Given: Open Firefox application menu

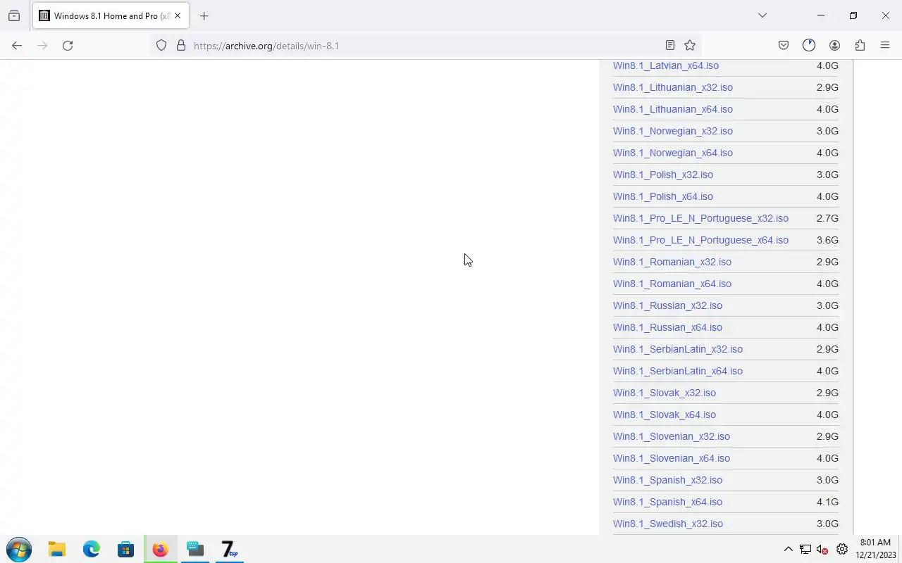Looking at the screenshot, I should [x=885, y=46].
